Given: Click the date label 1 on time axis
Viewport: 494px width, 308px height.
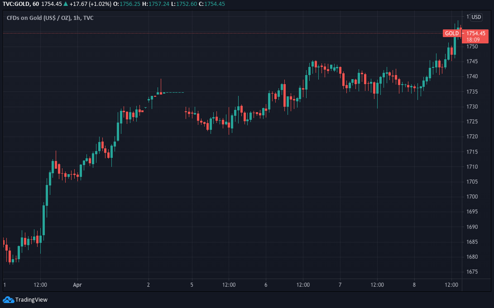Looking at the screenshot, I should [5, 285].
